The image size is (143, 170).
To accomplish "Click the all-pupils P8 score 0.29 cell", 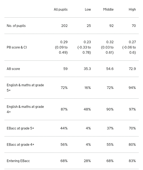I will (61, 47).
